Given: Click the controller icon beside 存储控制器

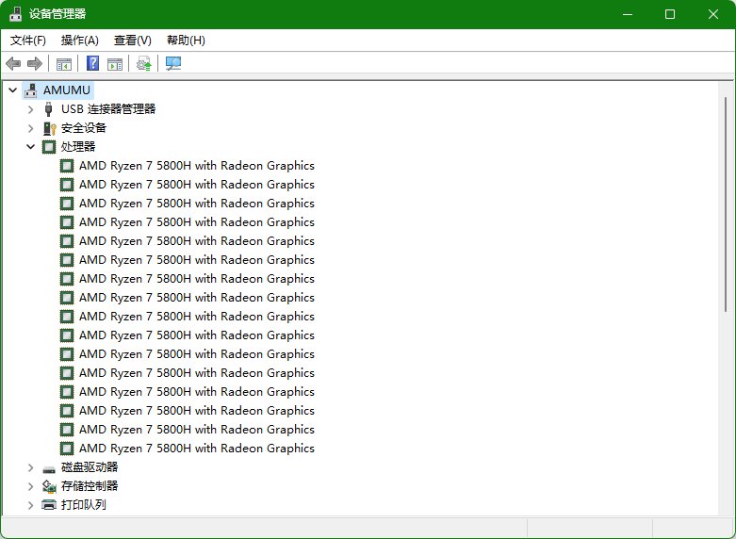Looking at the screenshot, I should pyautogui.click(x=49, y=486).
